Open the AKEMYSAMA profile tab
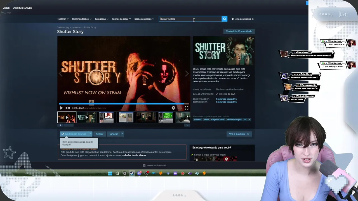The height and width of the screenshot is (201, 358). 22,8
